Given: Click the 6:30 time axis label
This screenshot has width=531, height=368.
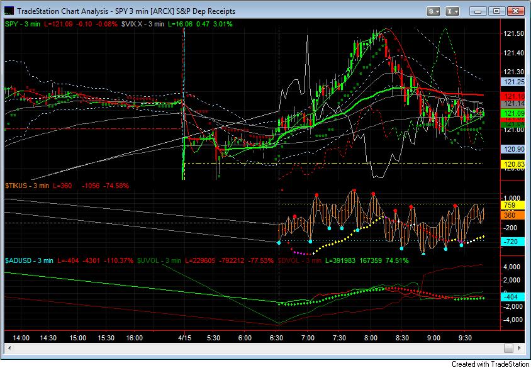Looking at the screenshot, I should (x=276, y=338).
